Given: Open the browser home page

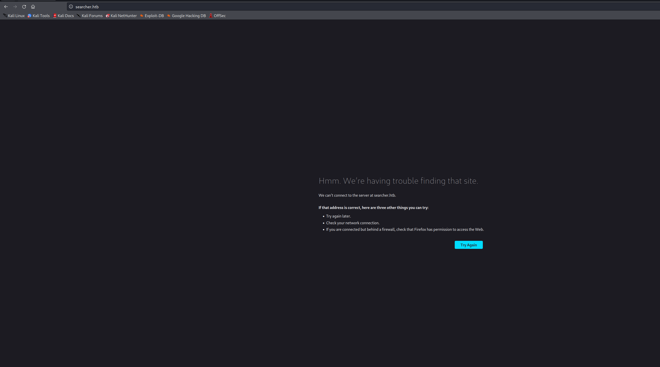Looking at the screenshot, I should [33, 7].
